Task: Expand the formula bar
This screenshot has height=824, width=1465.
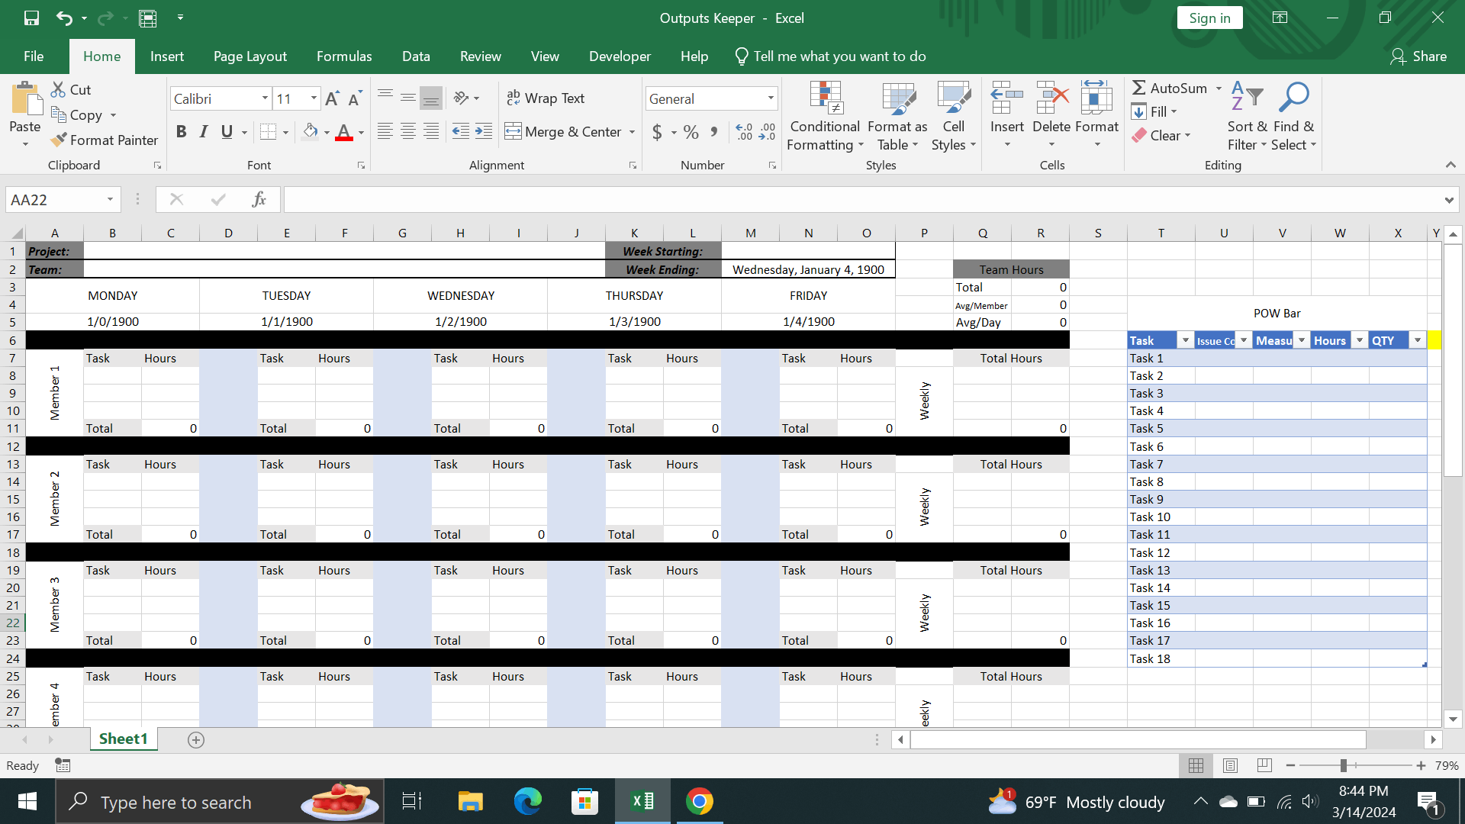Action: 1448,200
